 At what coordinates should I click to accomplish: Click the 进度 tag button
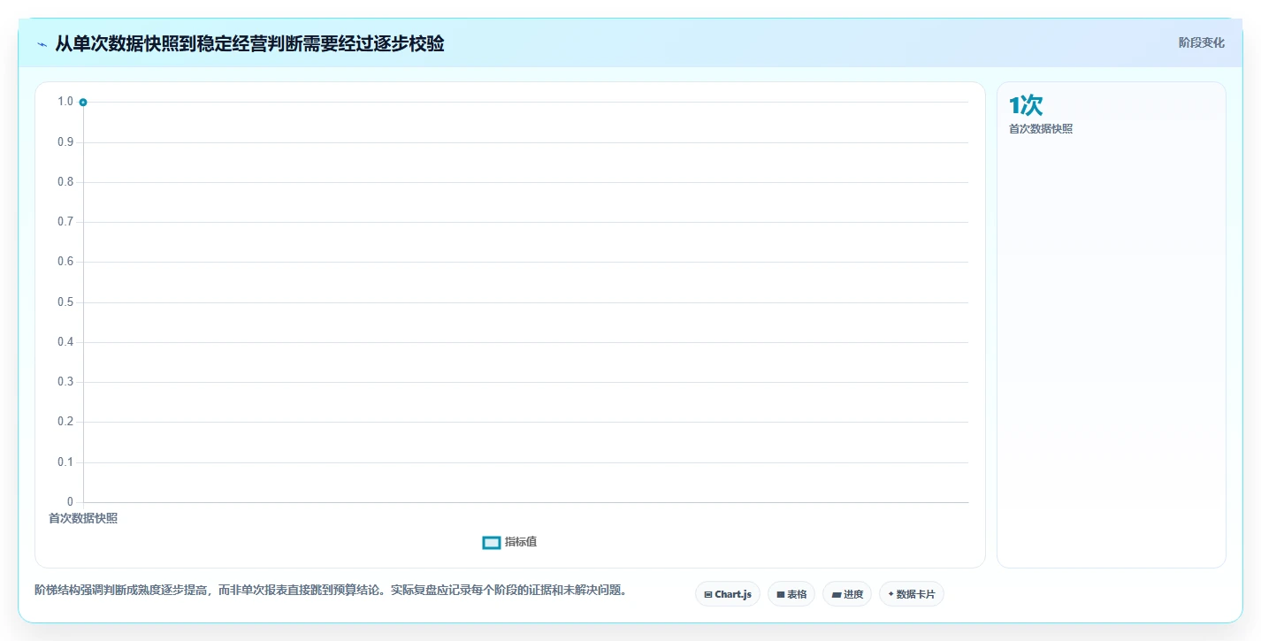point(847,594)
